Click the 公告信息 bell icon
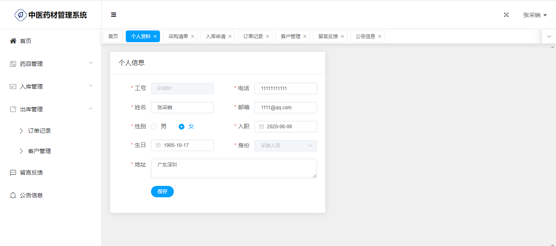Viewport: 556px width, 246px height. pyautogui.click(x=13, y=195)
